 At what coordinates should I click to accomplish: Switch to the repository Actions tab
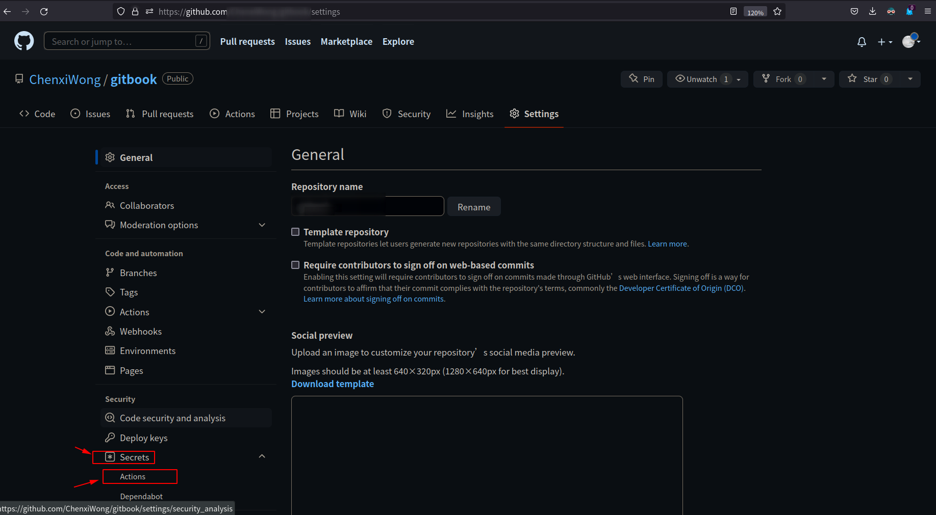(x=232, y=114)
